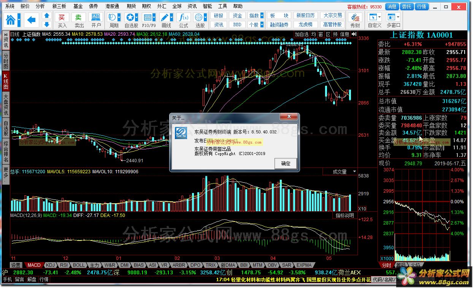Close the 关于 About dialog
The width and height of the screenshot is (473, 288).
288,117
